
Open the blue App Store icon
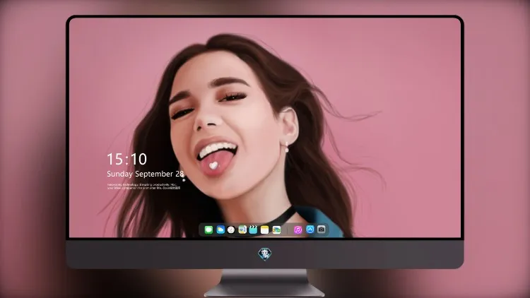click(x=310, y=230)
